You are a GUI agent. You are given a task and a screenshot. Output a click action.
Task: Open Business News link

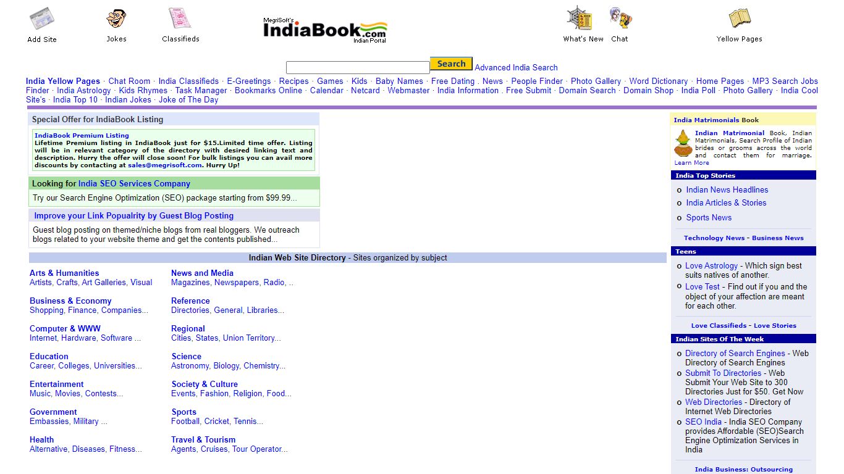click(x=778, y=238)
